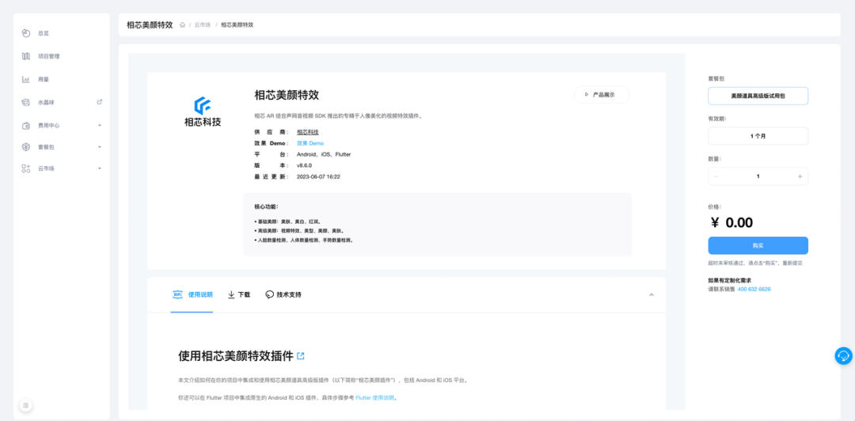
Task: Click platform text Android, iOS, Flutter
Action: pos(324,154)
